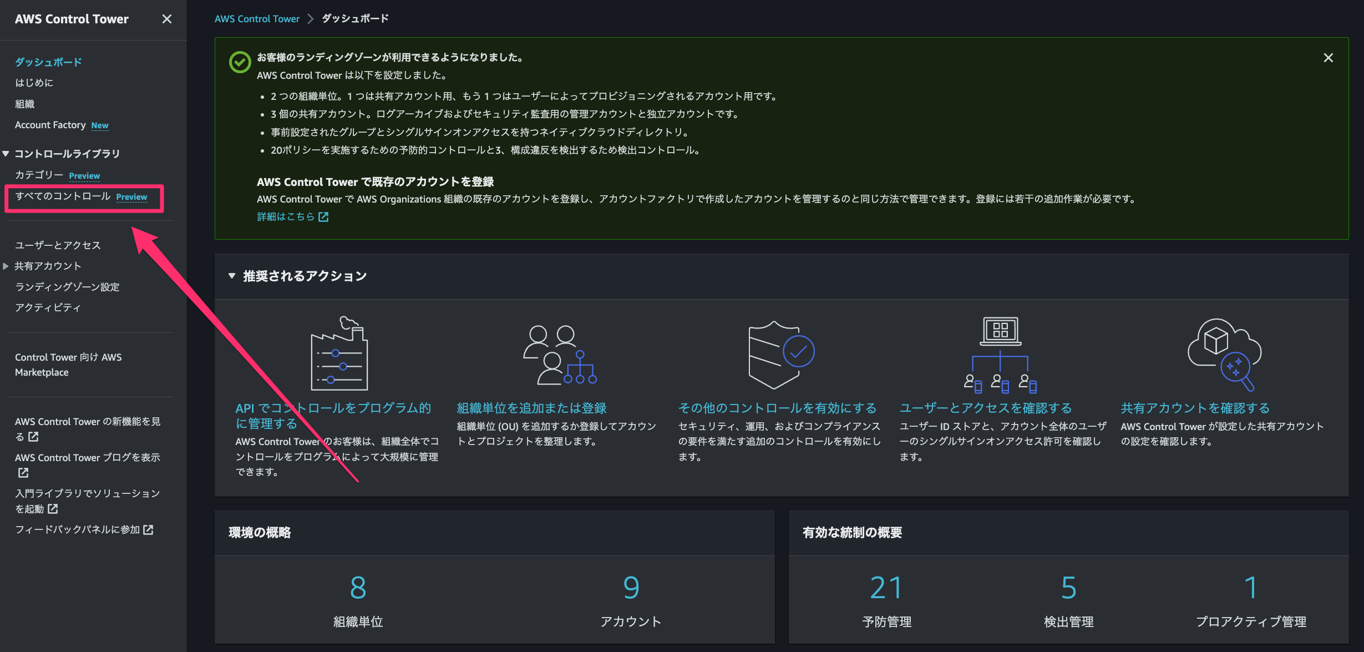Open ダッシュボード in the sidebar
The image size is (1364, 652).
point(48,62)
